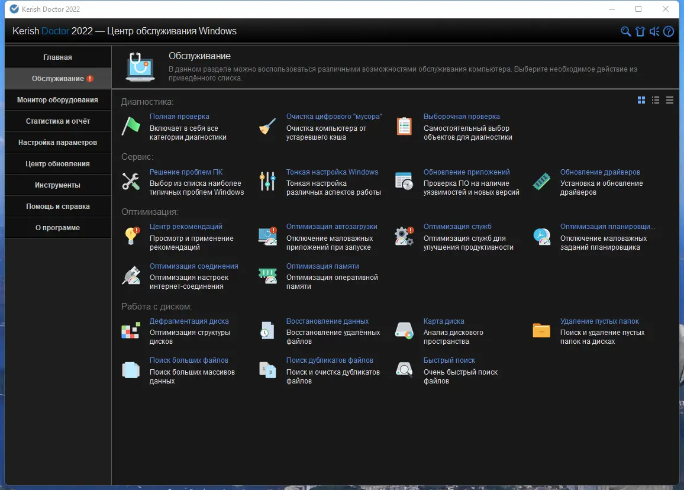This screenshot has width=684, height=490.
Task: Click the colored blocks defragmentation icon
Action: [131, 330]
